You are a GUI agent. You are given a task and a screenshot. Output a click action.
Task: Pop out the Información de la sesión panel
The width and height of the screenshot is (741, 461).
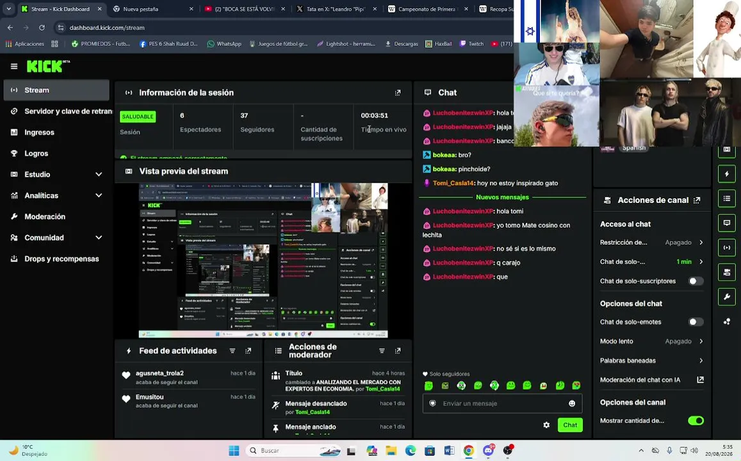(x=398, y=93)
